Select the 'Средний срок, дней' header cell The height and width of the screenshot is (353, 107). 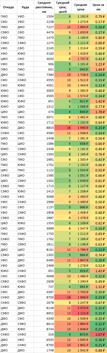pyautogui.click(x=63, y=7)
